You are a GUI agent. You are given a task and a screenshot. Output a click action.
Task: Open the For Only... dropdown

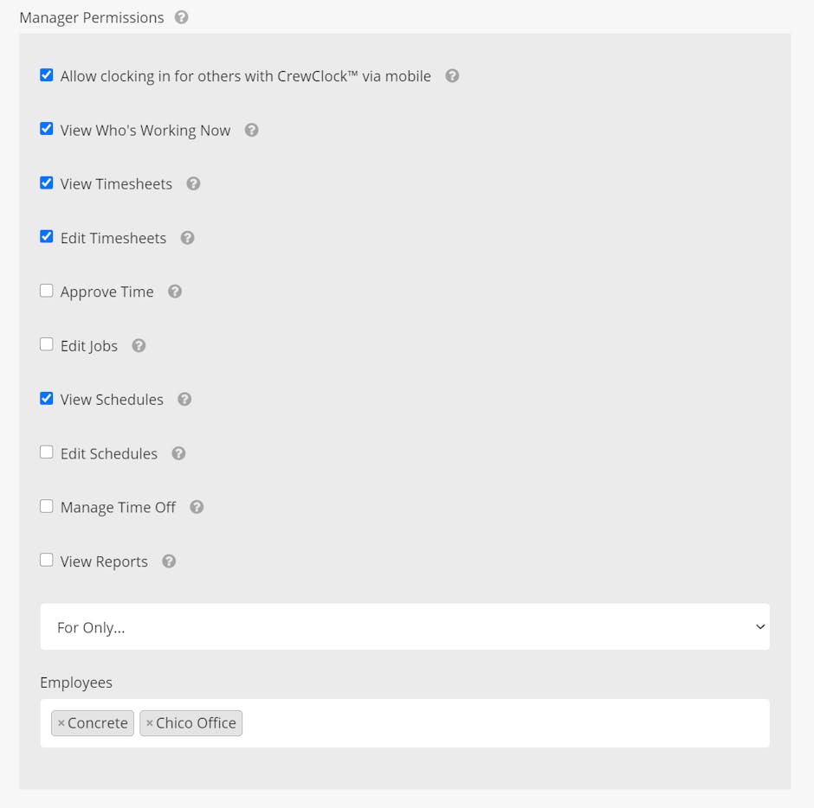point(404,627)
